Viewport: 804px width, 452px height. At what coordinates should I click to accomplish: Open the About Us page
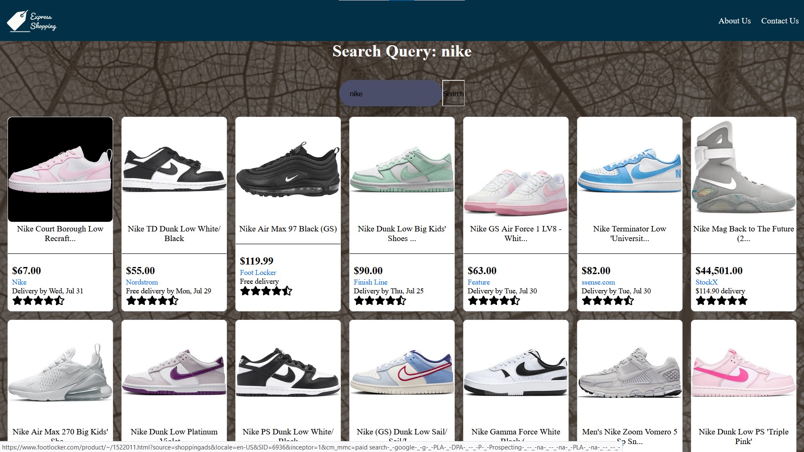(734, 21)
